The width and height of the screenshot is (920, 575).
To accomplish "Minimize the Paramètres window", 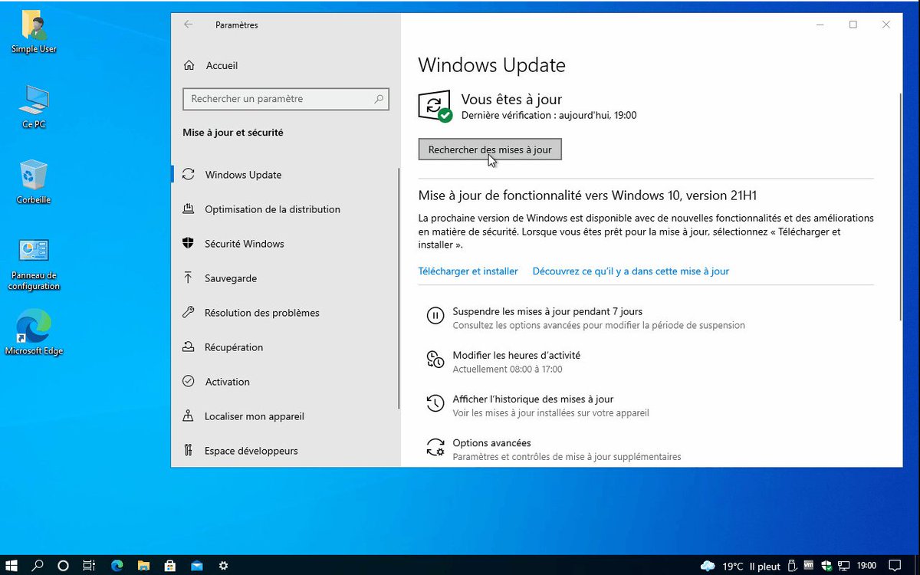I will point(820,25).
